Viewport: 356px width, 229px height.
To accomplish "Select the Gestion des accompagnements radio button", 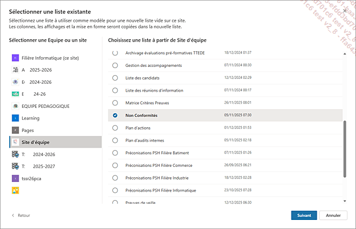I will [x=115, y=65].
